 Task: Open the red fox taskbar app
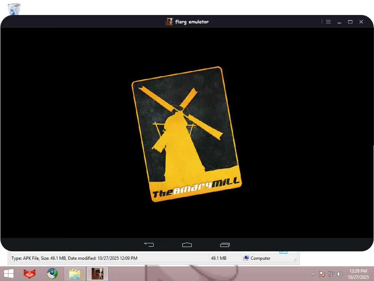tap(30, 274)
